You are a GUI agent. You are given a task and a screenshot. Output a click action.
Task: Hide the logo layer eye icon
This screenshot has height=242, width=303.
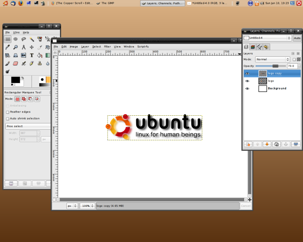point(247,81)
